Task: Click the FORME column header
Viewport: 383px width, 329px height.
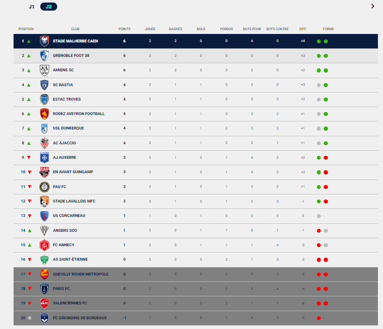Action: (328, 29)
